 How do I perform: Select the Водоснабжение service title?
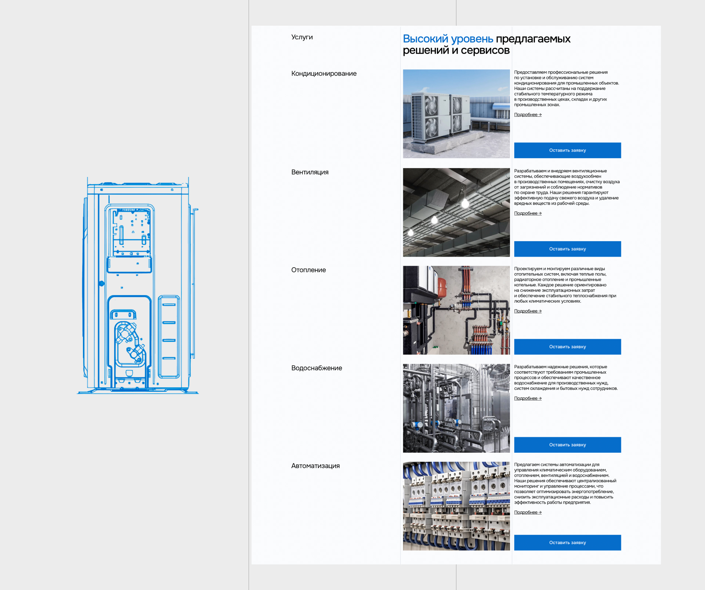[317, 368]
